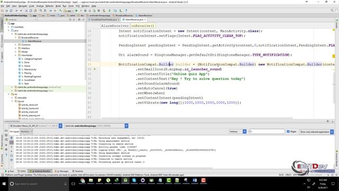The width and height of the screenshot is (339, 191).
Task: Click the onReceive() method breadcrumb
Action: [x=142, y=26]
